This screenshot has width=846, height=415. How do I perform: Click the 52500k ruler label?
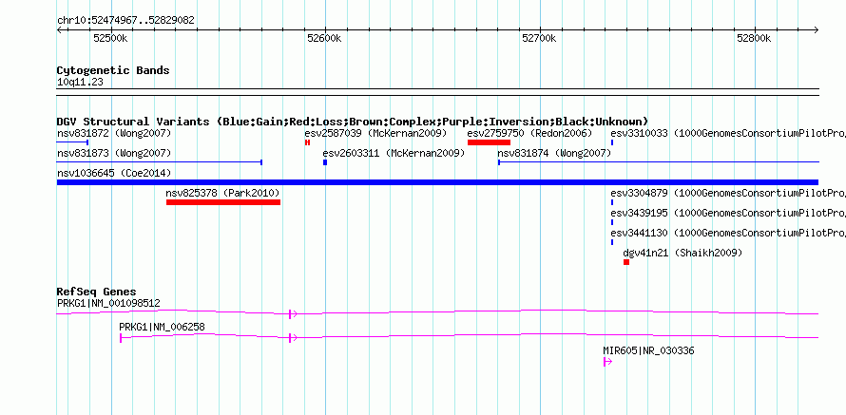click(x=110, y=39)
